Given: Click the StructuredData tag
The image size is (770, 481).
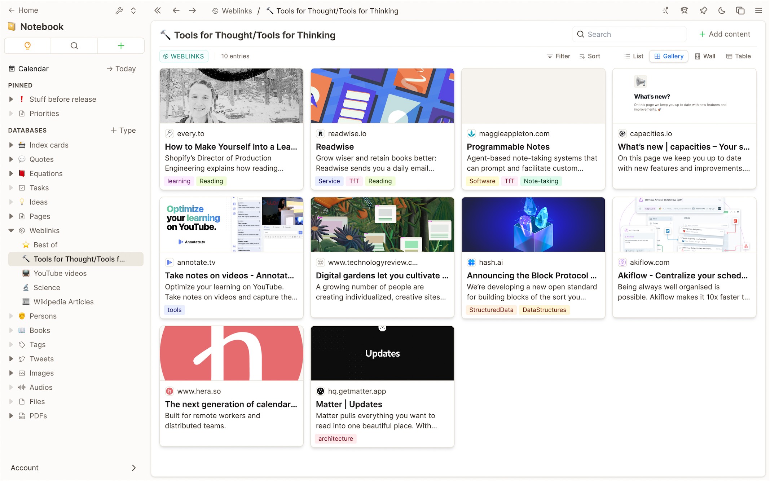Looking at the screenshot, I should [491, 310].
